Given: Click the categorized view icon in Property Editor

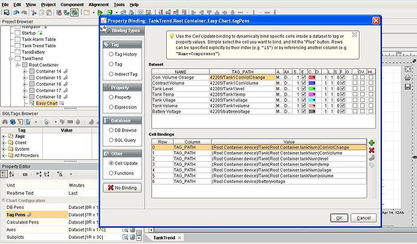Looking at the screenshot, I should pyautogui.click(x=4, y=174).
